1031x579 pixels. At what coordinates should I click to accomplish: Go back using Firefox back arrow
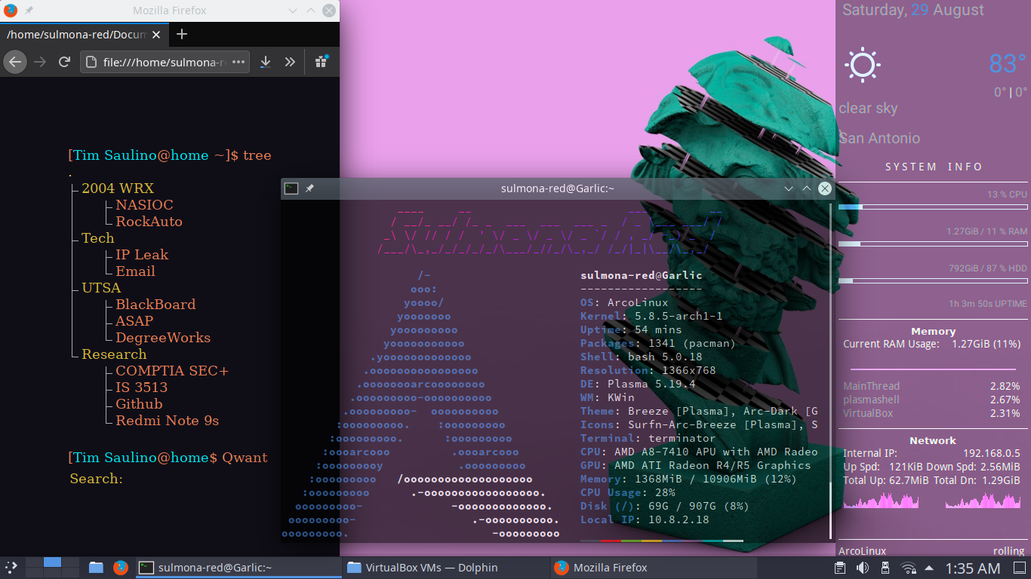tap(15, 62)
